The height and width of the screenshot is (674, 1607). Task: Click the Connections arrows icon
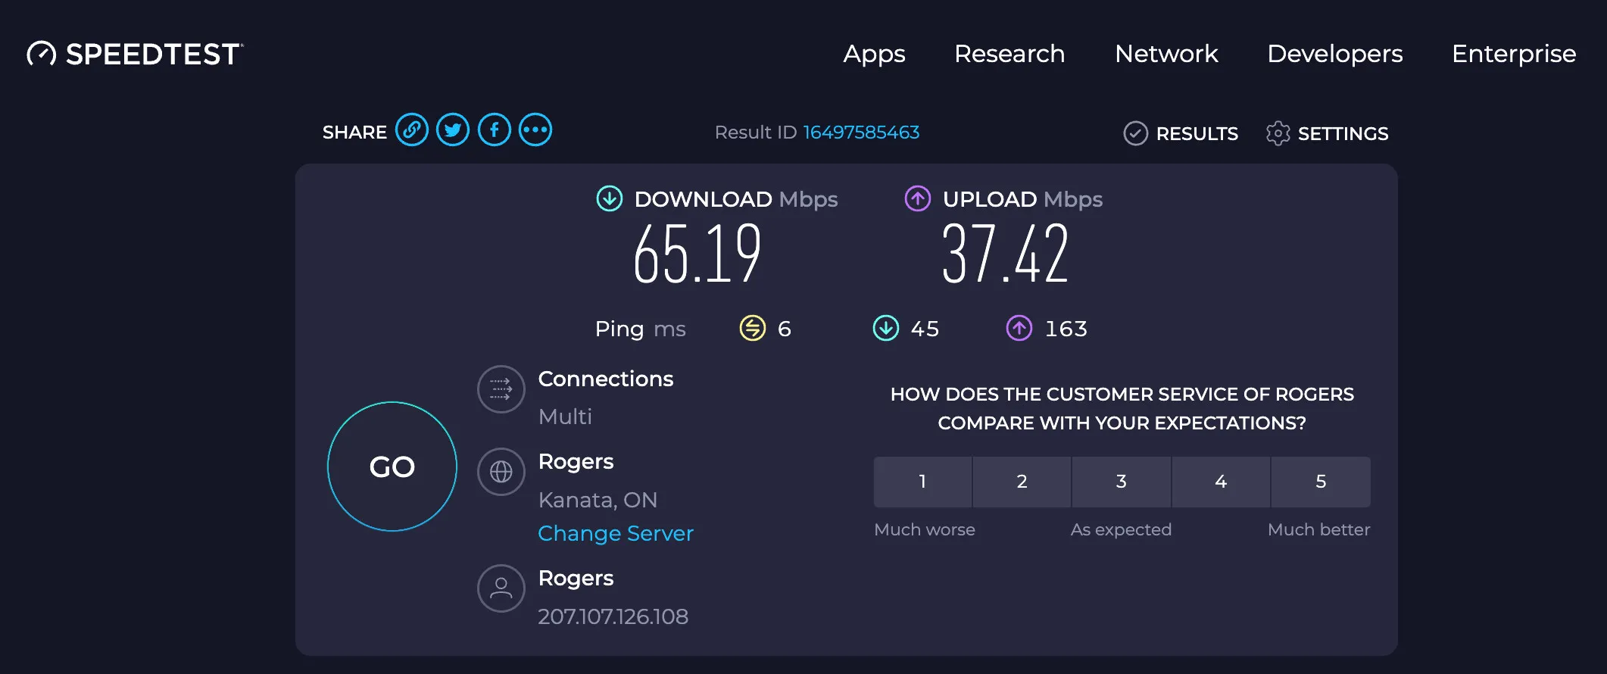click(x=501, y=389)
